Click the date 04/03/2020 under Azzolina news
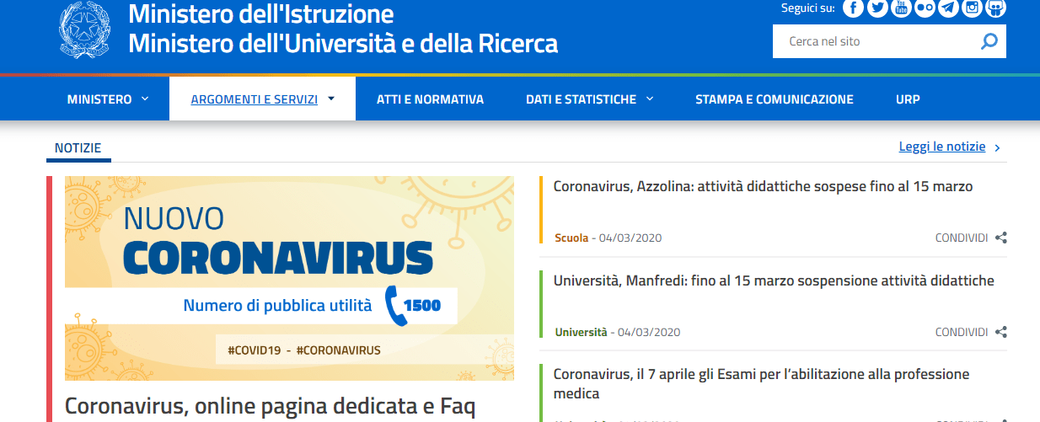Image resolution: width=1040 pixels, height=422 pixels. [630, 238]
